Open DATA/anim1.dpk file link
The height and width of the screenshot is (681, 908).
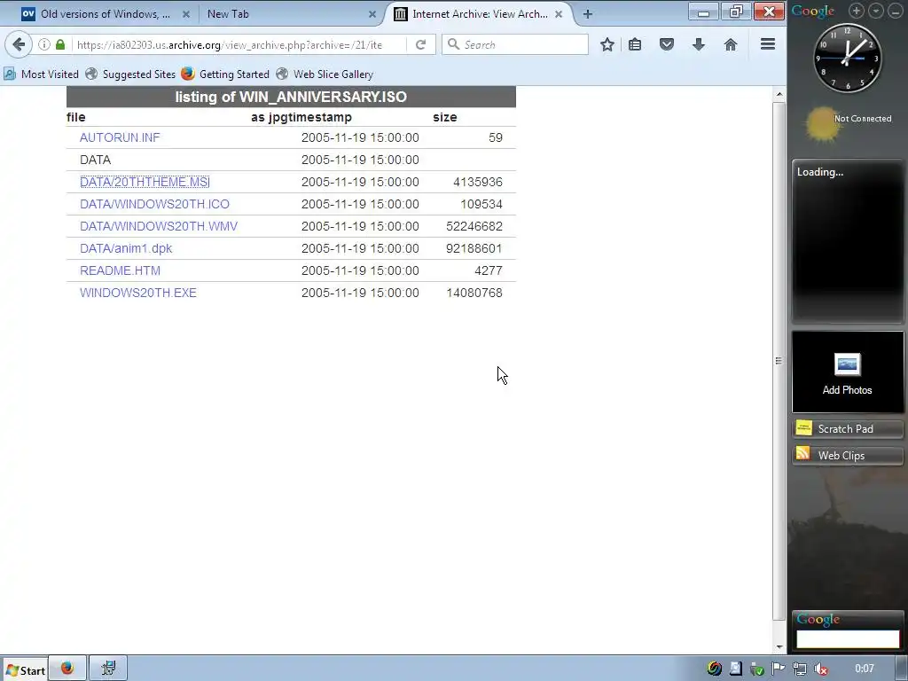click(126, 248)
